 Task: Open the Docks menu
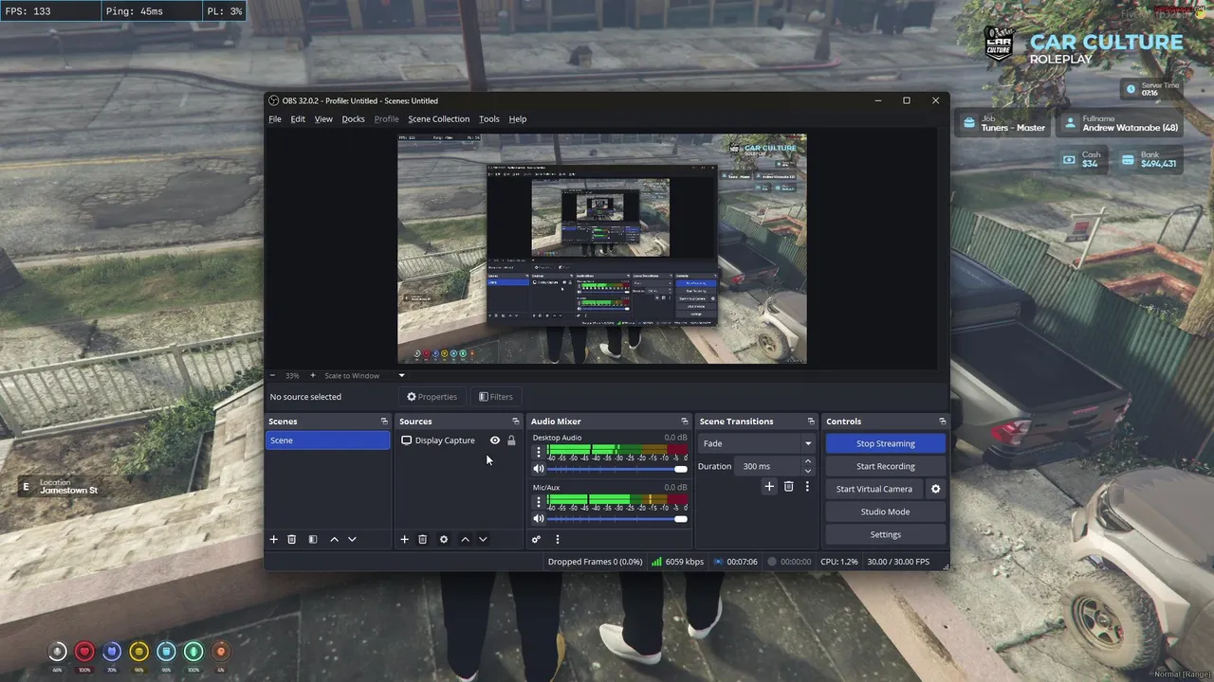(353, 119)
